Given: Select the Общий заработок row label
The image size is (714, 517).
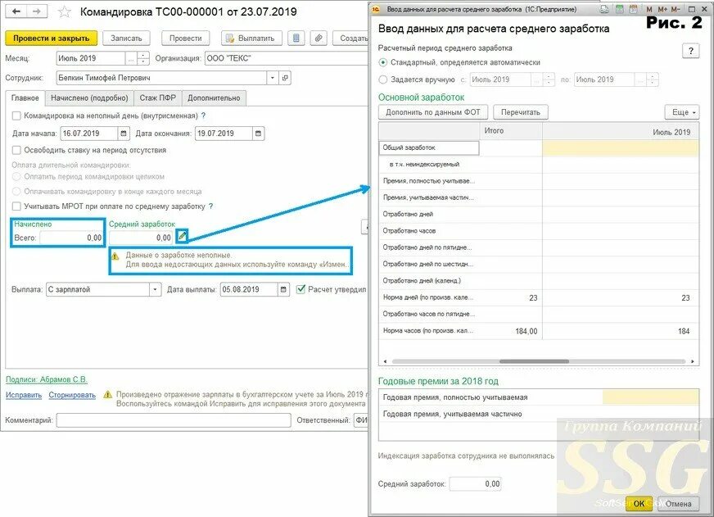Looking at the screenshot, I should pyautogui.click(x=429, y=147).
